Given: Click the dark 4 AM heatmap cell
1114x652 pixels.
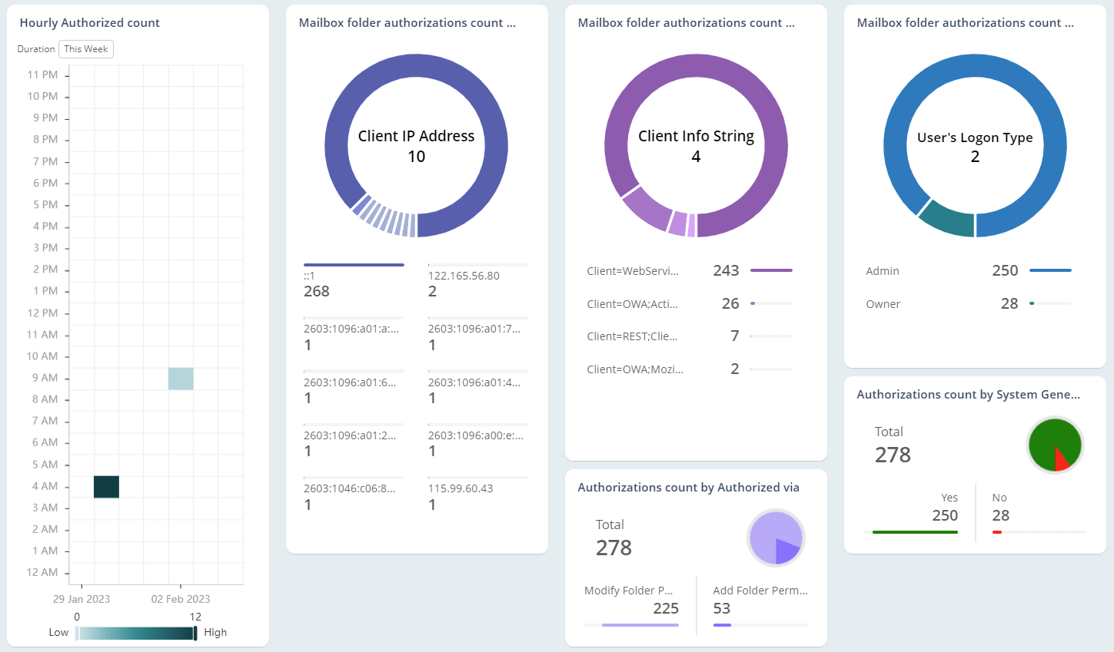Looking at the screenshot, I should pyautogui.click(x=106, y=487).
